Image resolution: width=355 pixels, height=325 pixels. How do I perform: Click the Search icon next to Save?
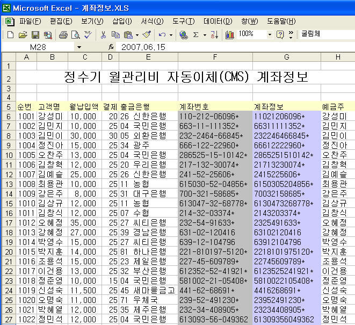click(x=48, y=35)
